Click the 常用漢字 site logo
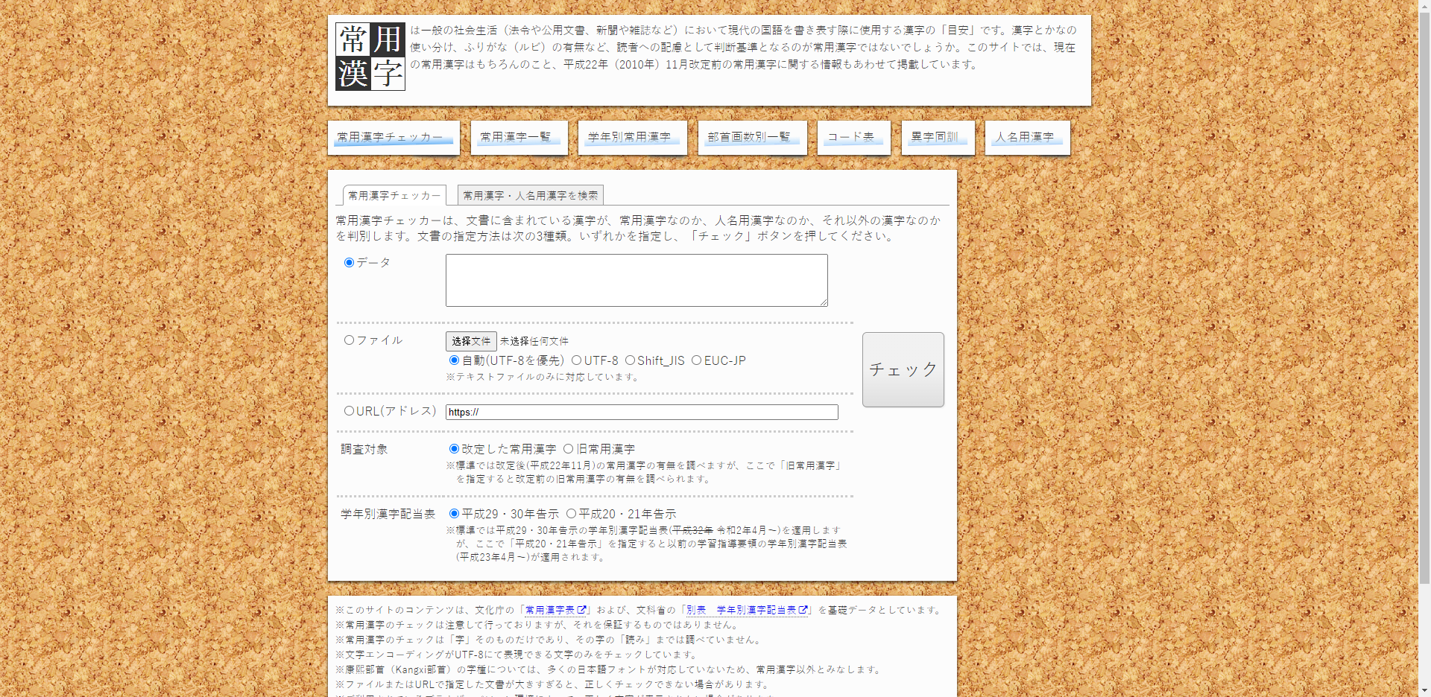The width and height of the screenshot is (1431, 697). click(370, 57)
